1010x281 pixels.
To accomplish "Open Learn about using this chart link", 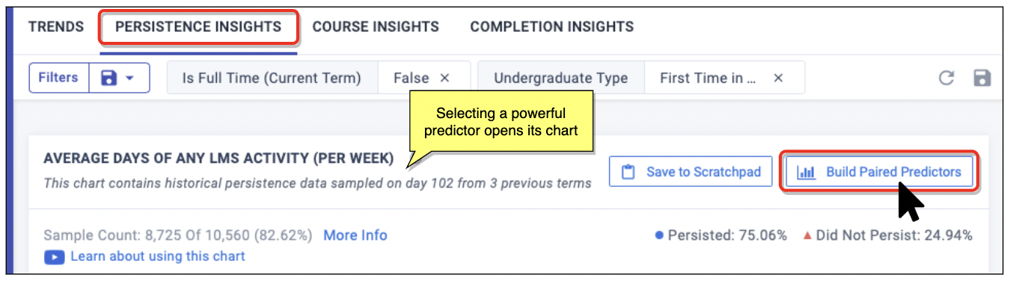I will point(158,256).
